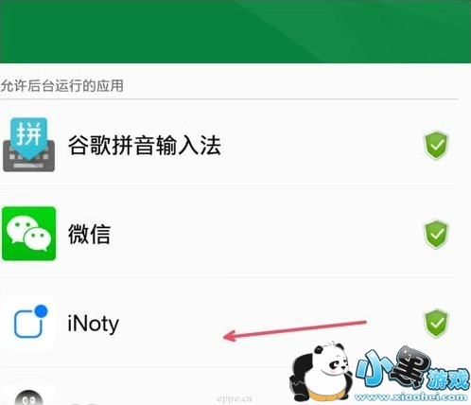Tap the green header banner
The height and width of the screenshot is (405, 471).
tap(235, 31)
